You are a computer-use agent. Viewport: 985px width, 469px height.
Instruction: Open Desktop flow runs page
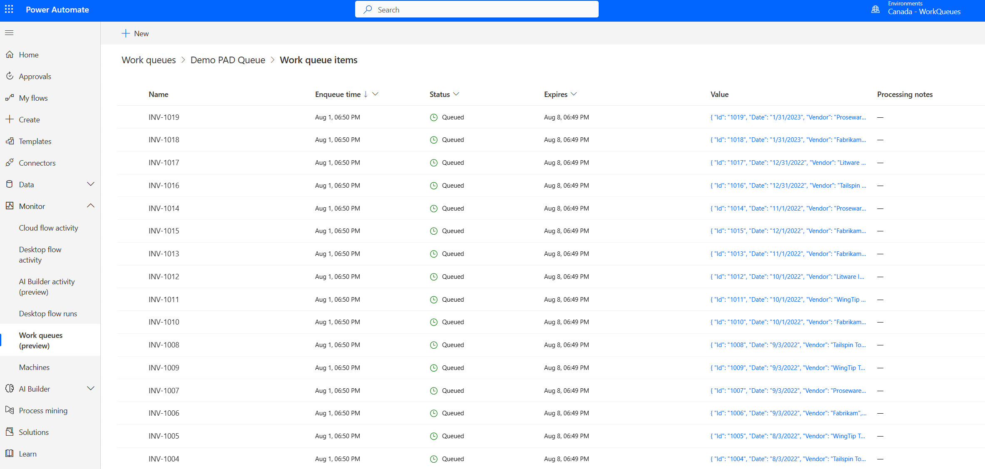click(48, 314)
